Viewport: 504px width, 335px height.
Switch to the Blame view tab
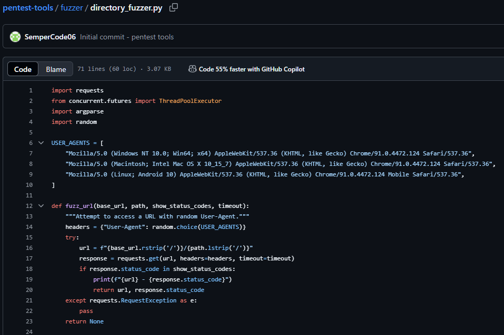[56, 69]
